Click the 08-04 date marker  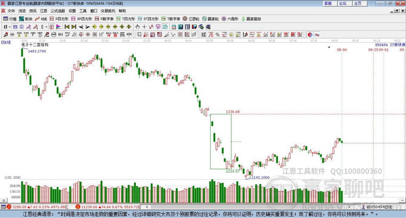point(342,49)
